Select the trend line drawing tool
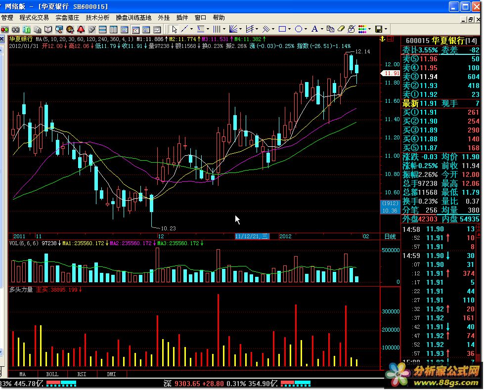Viewport: 484px width, 390px height. 184,29
